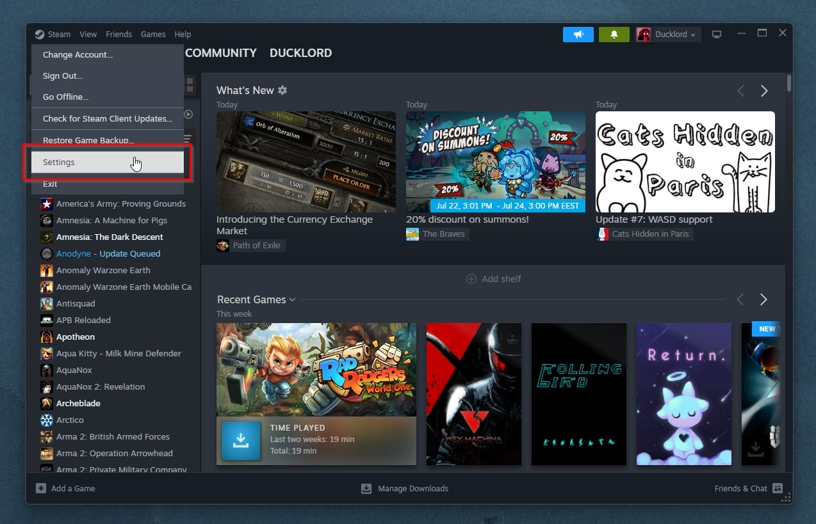
Task: Select Sign Out menu entry
Action: tap(108, 76)
